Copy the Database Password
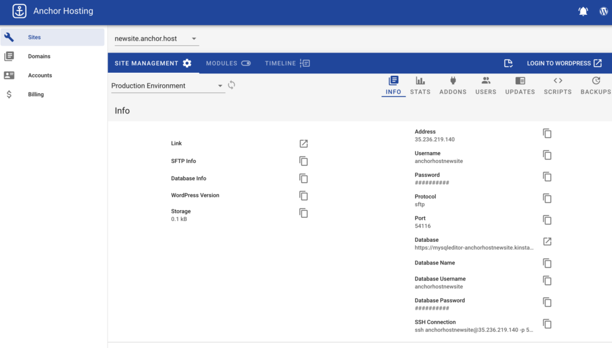612x348 pixels. click(547, 302)
